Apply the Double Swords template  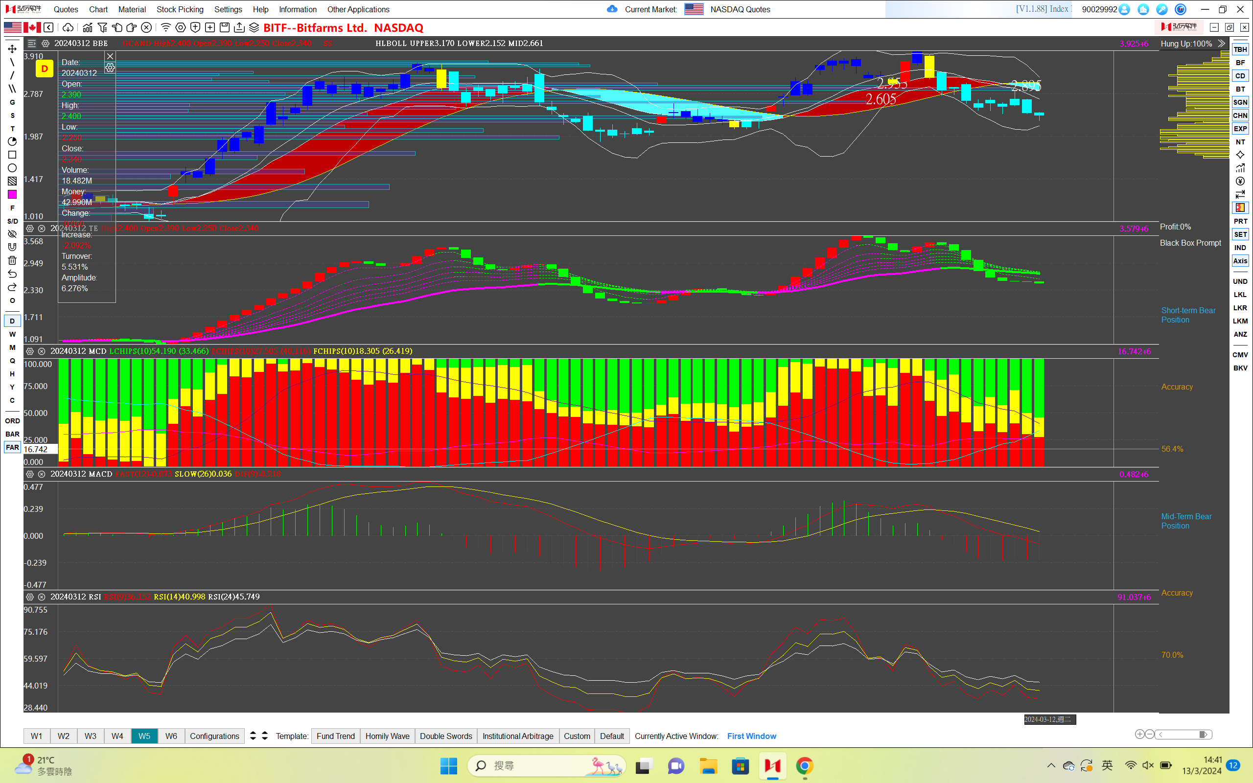click(x=446, y=736)
